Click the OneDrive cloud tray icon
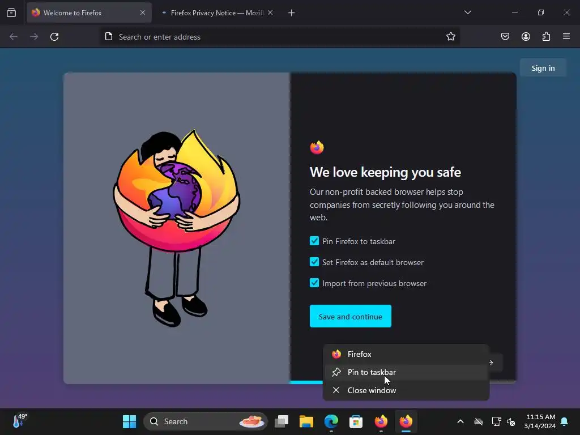Image resolution: width=580 pixels, height=435 pixels. coord(479,421)
